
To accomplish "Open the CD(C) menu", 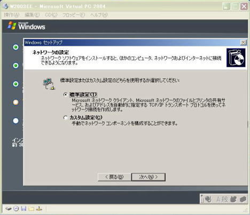I will [x=51, y=15].
